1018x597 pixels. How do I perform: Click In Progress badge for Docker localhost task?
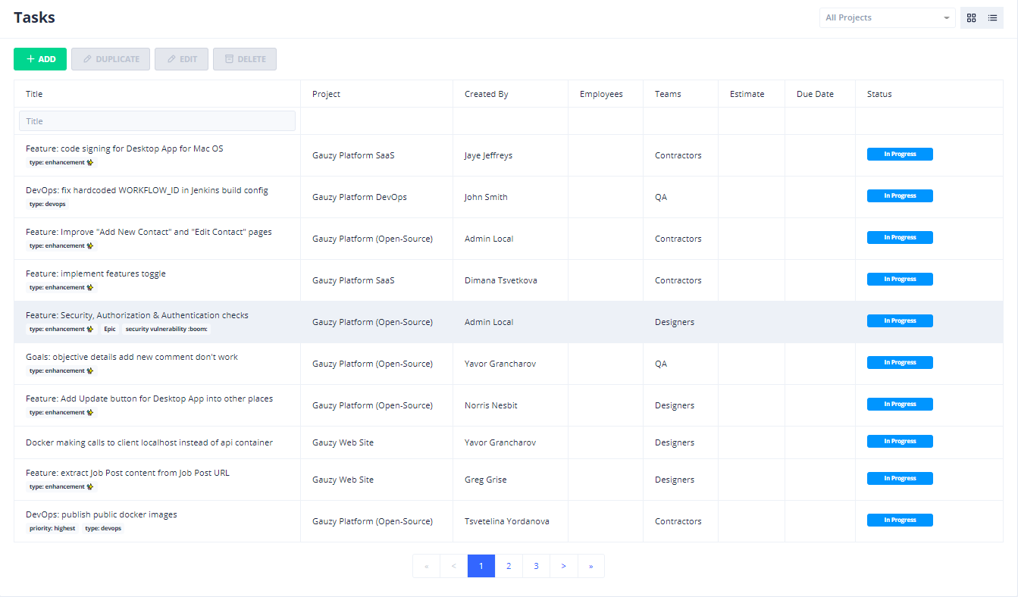point(900,441)
